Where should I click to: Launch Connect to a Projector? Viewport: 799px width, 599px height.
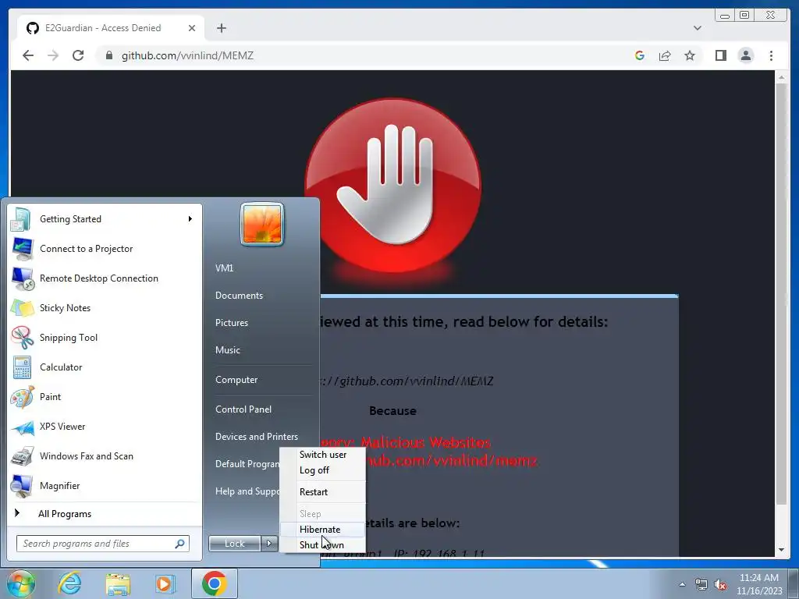[x=105, y=249]
